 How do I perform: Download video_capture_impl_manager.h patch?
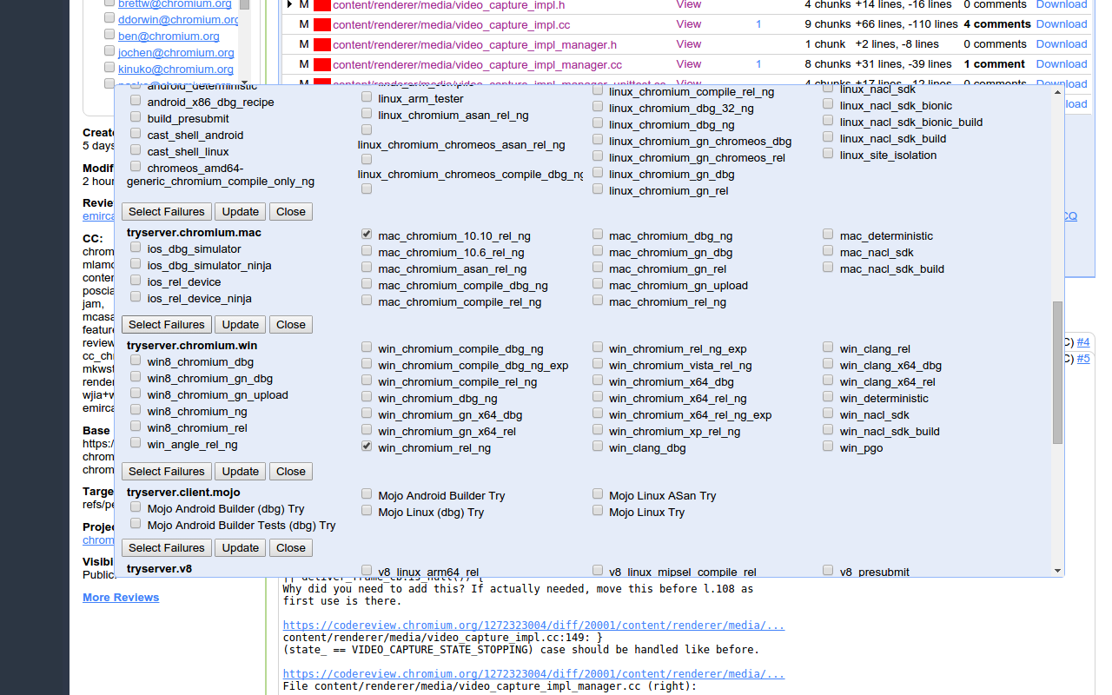pyautogui.click(x=1062, y=44)
